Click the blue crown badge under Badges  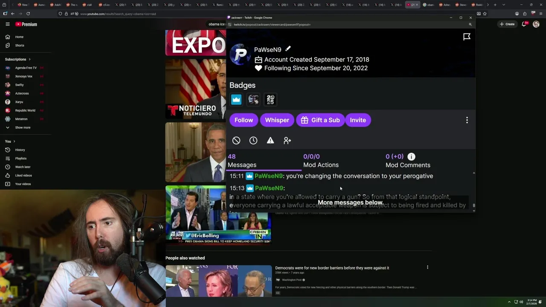pos(236,99)
